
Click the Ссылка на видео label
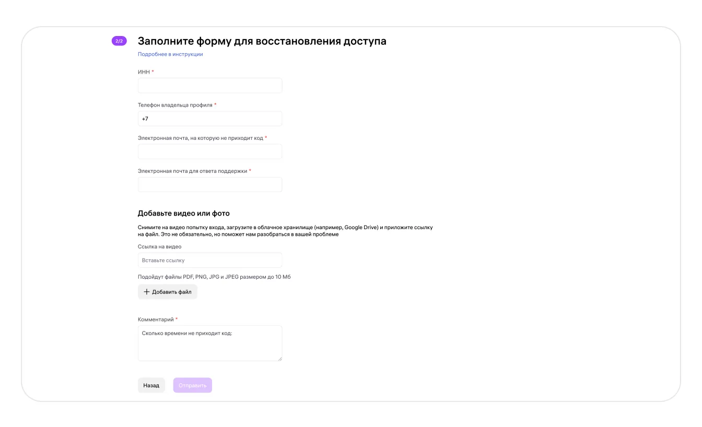tap(159, 246)
